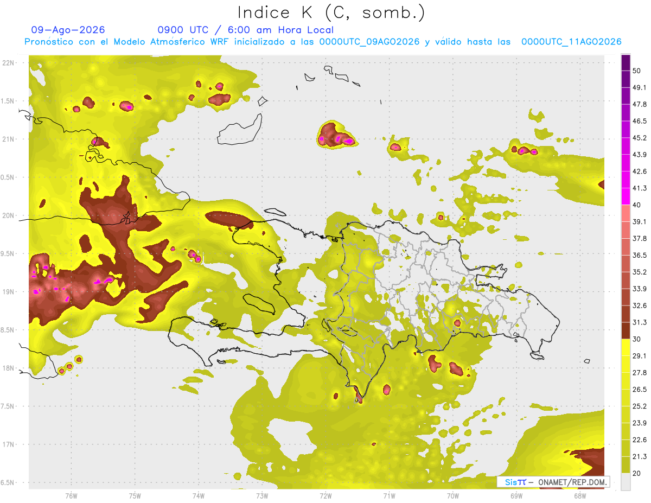Click the '40' value on the color scale
Viewport: 651px width, 503px height.
coord(637,205)
